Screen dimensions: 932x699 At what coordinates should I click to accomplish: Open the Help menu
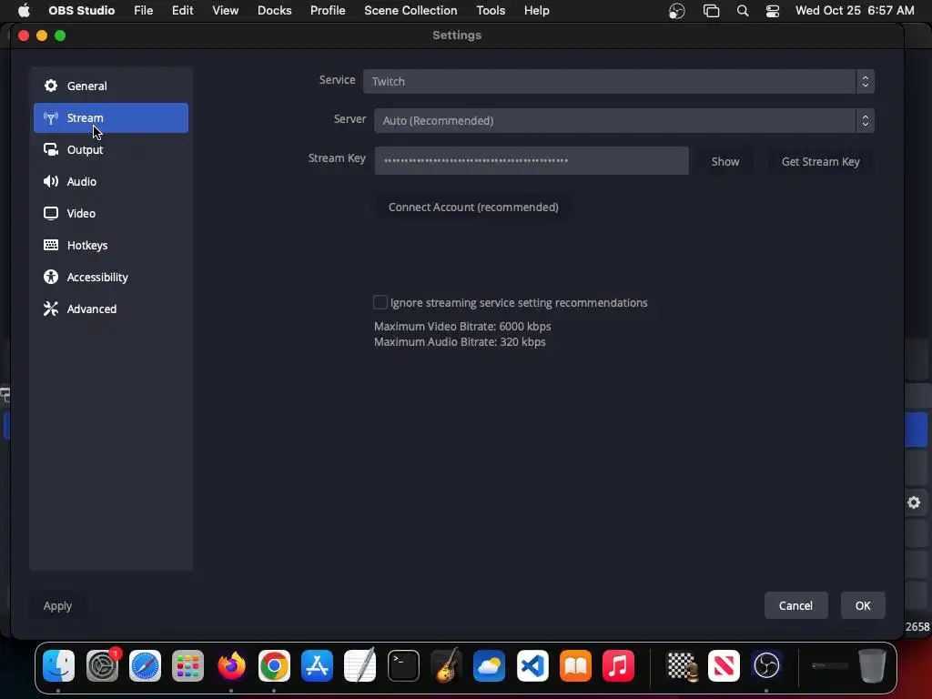(536, 11)
